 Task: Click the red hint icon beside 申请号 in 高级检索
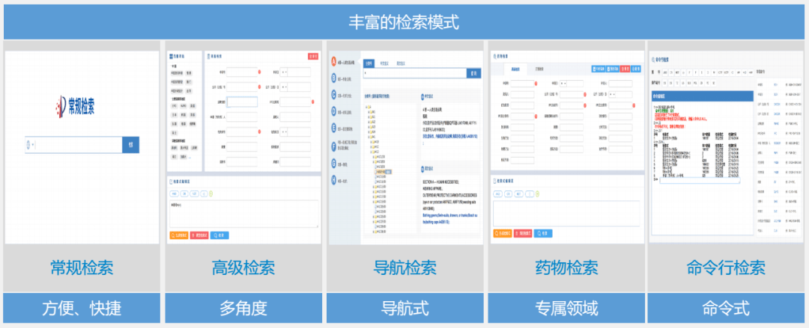pyautogui.click(x=259, y=72)
